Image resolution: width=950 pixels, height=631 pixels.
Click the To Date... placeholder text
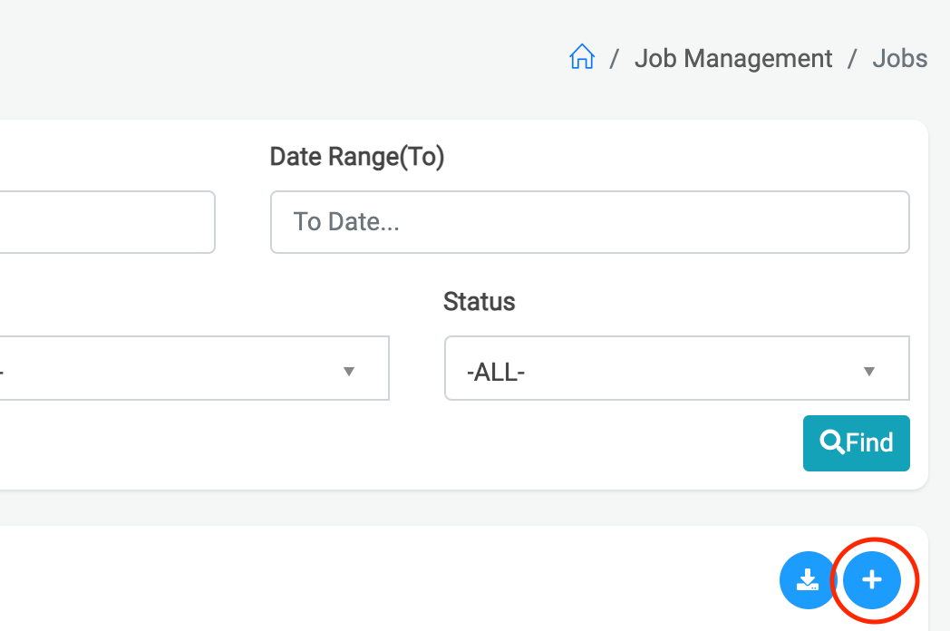pyautogui.click(x=346, y=222)
